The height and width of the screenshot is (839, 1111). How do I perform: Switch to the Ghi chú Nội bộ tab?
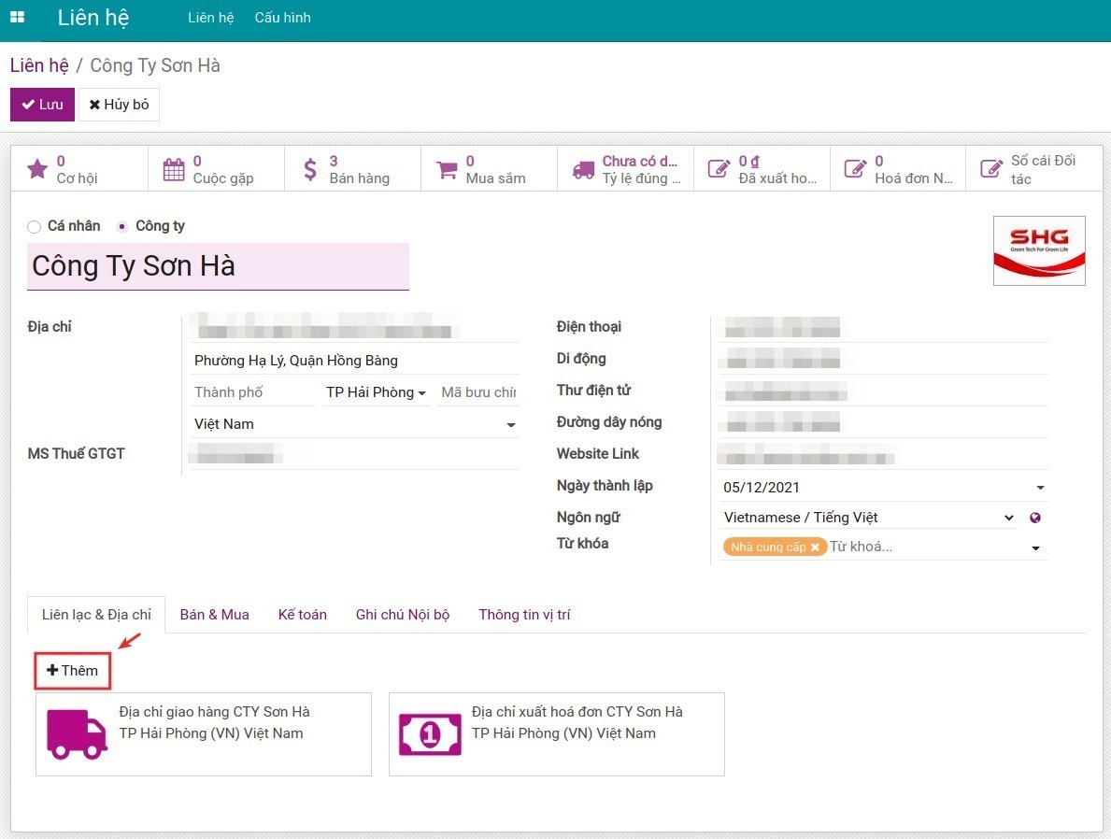pos(403,615)
